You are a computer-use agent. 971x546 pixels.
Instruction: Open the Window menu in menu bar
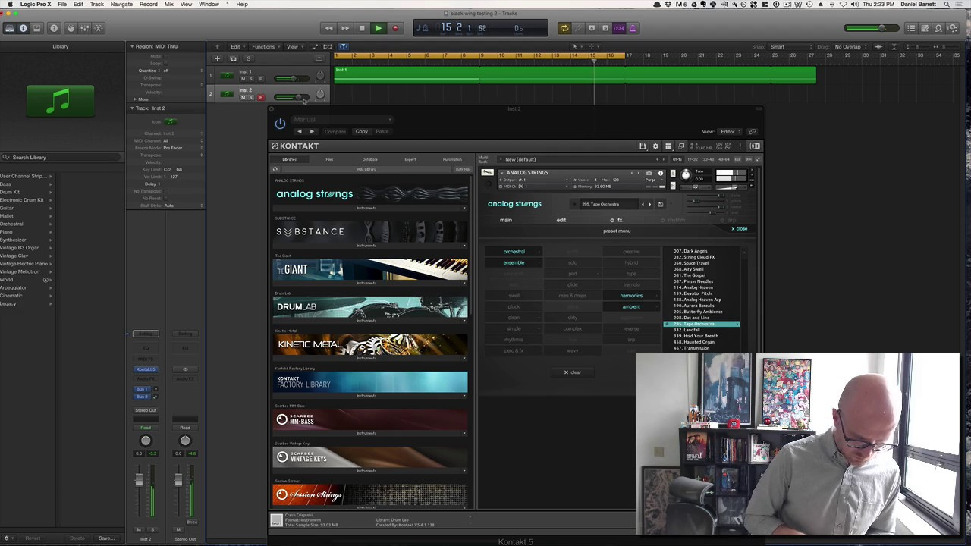(209, 5)
